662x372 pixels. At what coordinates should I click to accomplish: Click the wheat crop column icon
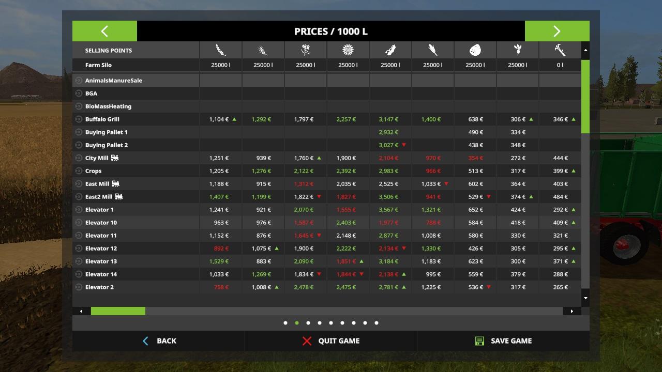click(x=221, y=50)
